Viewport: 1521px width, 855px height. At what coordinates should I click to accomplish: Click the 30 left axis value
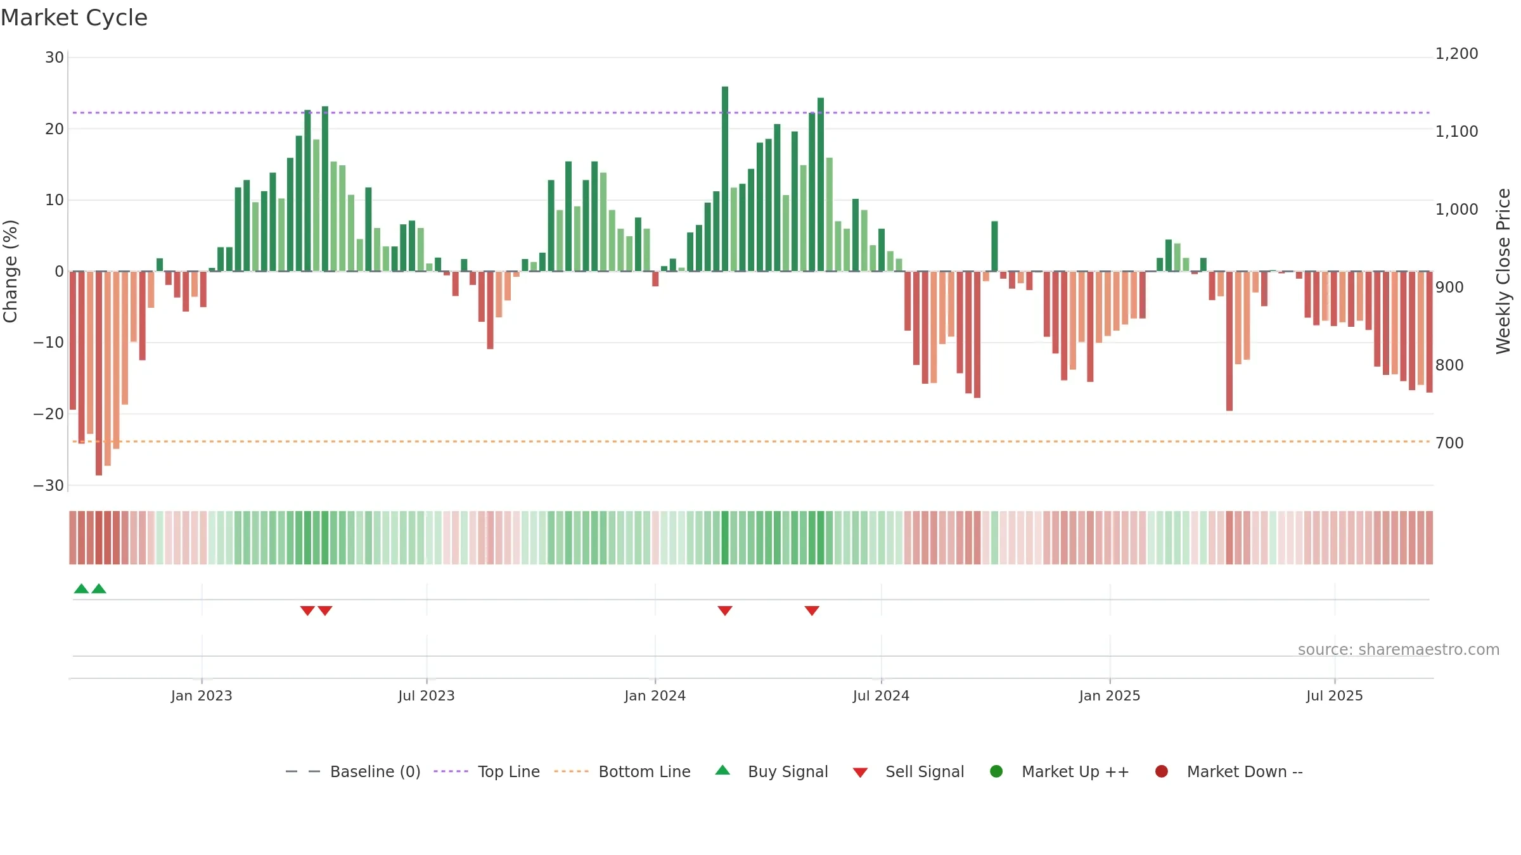coord(55,58)
